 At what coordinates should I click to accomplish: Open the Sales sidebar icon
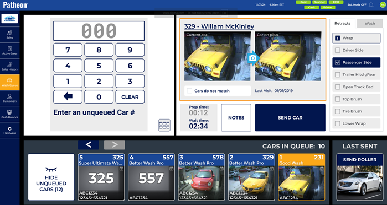[x=9, y=35]
